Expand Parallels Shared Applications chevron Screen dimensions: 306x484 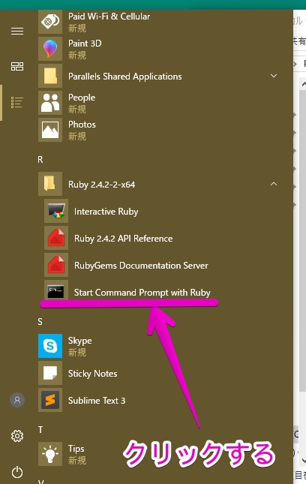(x=274, y=76)
